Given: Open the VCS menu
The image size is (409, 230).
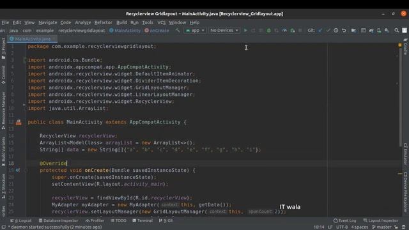Looking at the screenshot, I should 161,22.
